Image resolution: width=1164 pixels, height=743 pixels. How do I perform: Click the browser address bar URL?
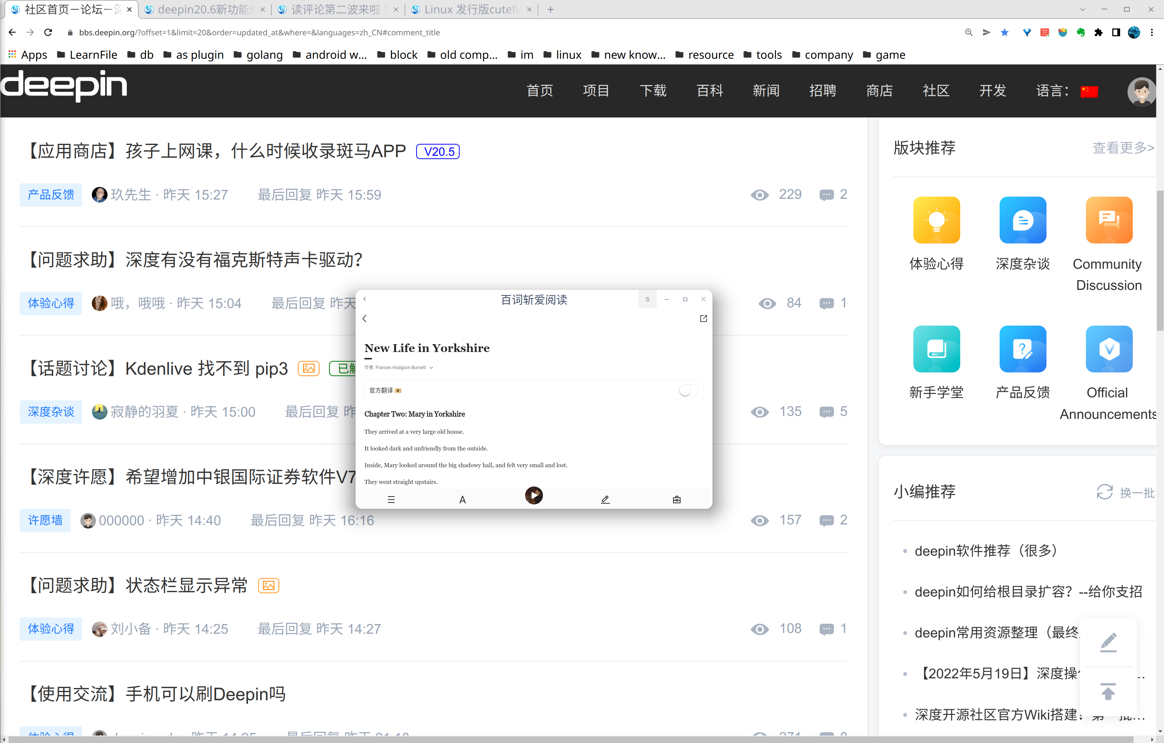(259, 32)
